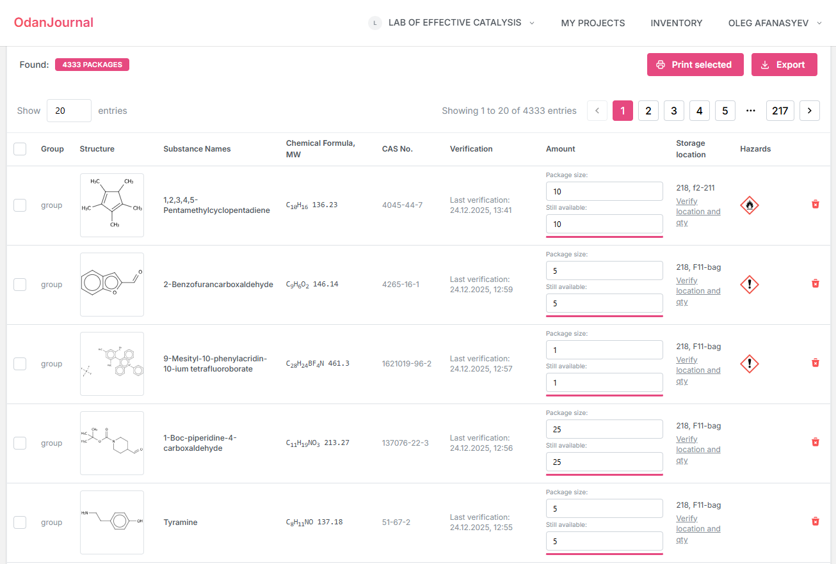Navigate to the Inventory section
The height and width of the screenshot is (564, 836).
click(676, 23)
